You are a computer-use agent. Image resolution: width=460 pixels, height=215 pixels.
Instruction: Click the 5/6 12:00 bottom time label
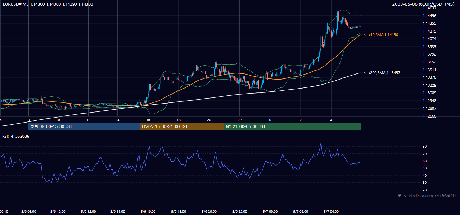click(88, 212)
